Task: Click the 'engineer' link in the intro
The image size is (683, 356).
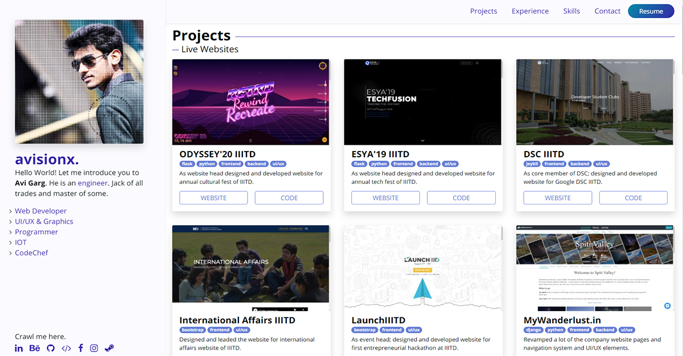Action: [93, 183]
